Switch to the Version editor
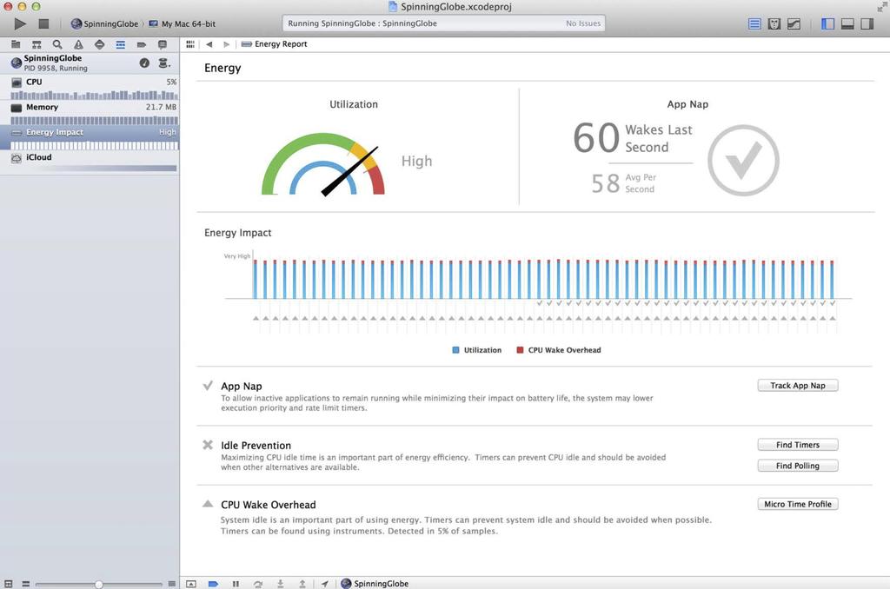Screen dimensions: 890x589 [794, 23]
